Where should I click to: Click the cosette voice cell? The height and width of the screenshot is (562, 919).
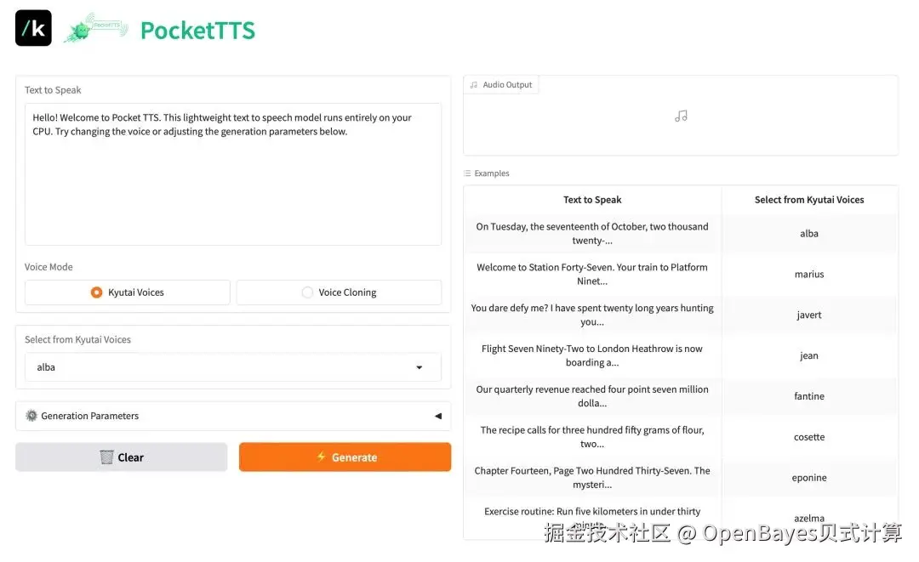(809, 437)
